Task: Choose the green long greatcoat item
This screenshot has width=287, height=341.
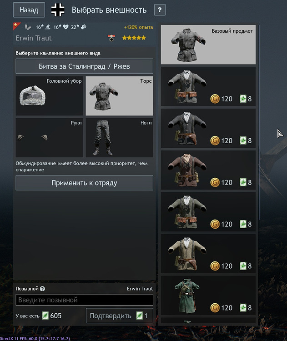Action: [208, 296]
